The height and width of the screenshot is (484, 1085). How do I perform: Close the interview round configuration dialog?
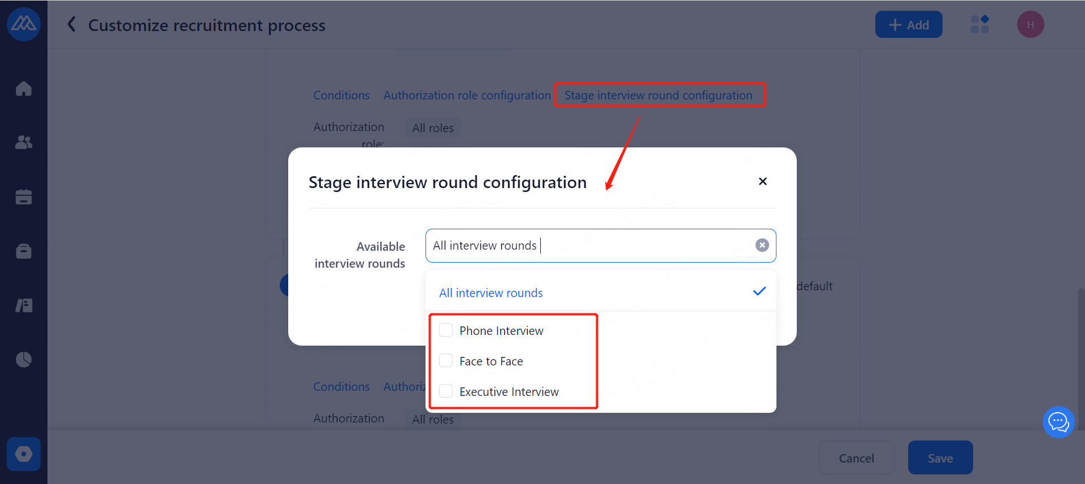tap(762, 181)
